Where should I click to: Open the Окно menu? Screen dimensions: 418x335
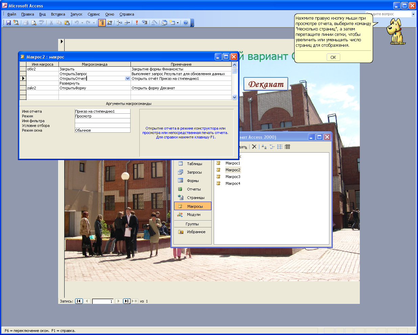[x=110, y=14]
